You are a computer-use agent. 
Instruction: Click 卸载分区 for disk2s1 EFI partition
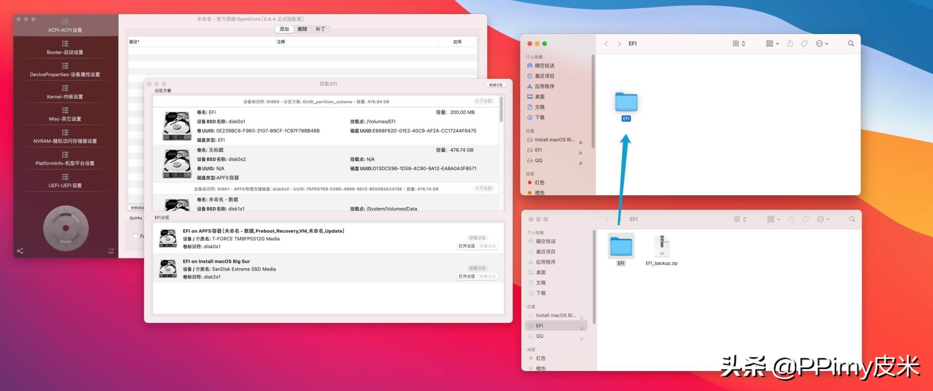coord(477,268)
